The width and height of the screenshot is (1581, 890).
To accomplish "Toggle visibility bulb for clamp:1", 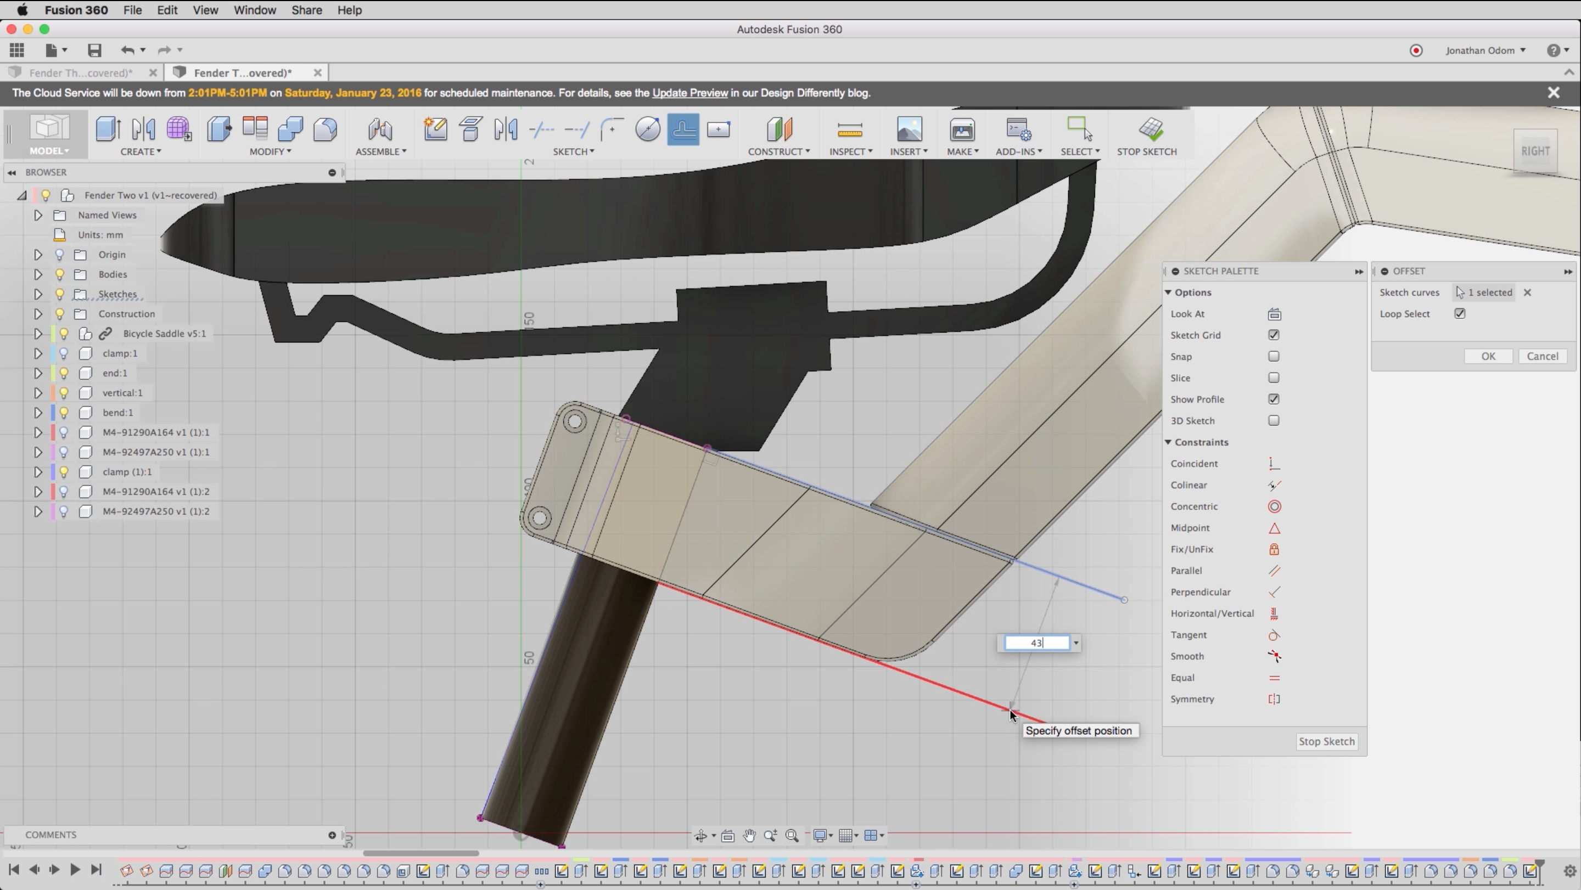I will 64,353.
